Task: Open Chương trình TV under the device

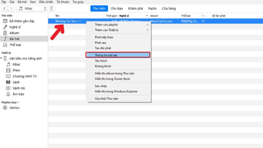Action: coord(25,76)
